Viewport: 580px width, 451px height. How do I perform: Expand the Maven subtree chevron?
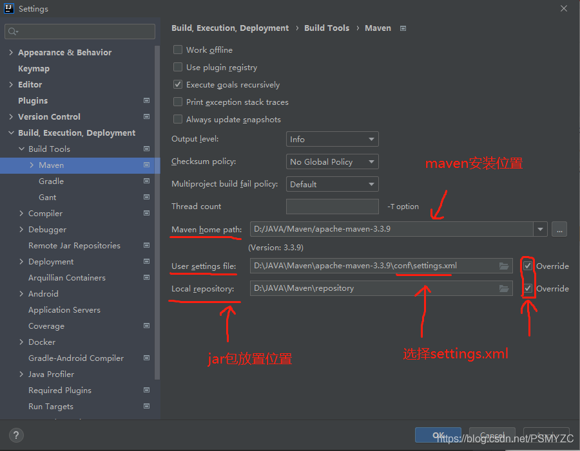click(32, 165)
